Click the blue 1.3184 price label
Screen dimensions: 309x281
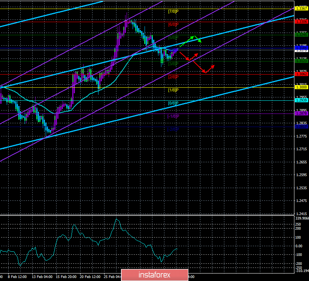pyautogui.click(x=301, y=48)
